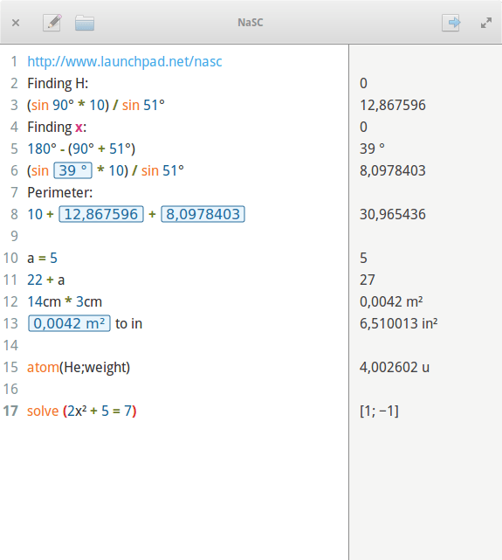This screenshot has width=502, height=560.
Task: Toggle fullscreen with the expand arrows icon
Action: tap(486, 23)
